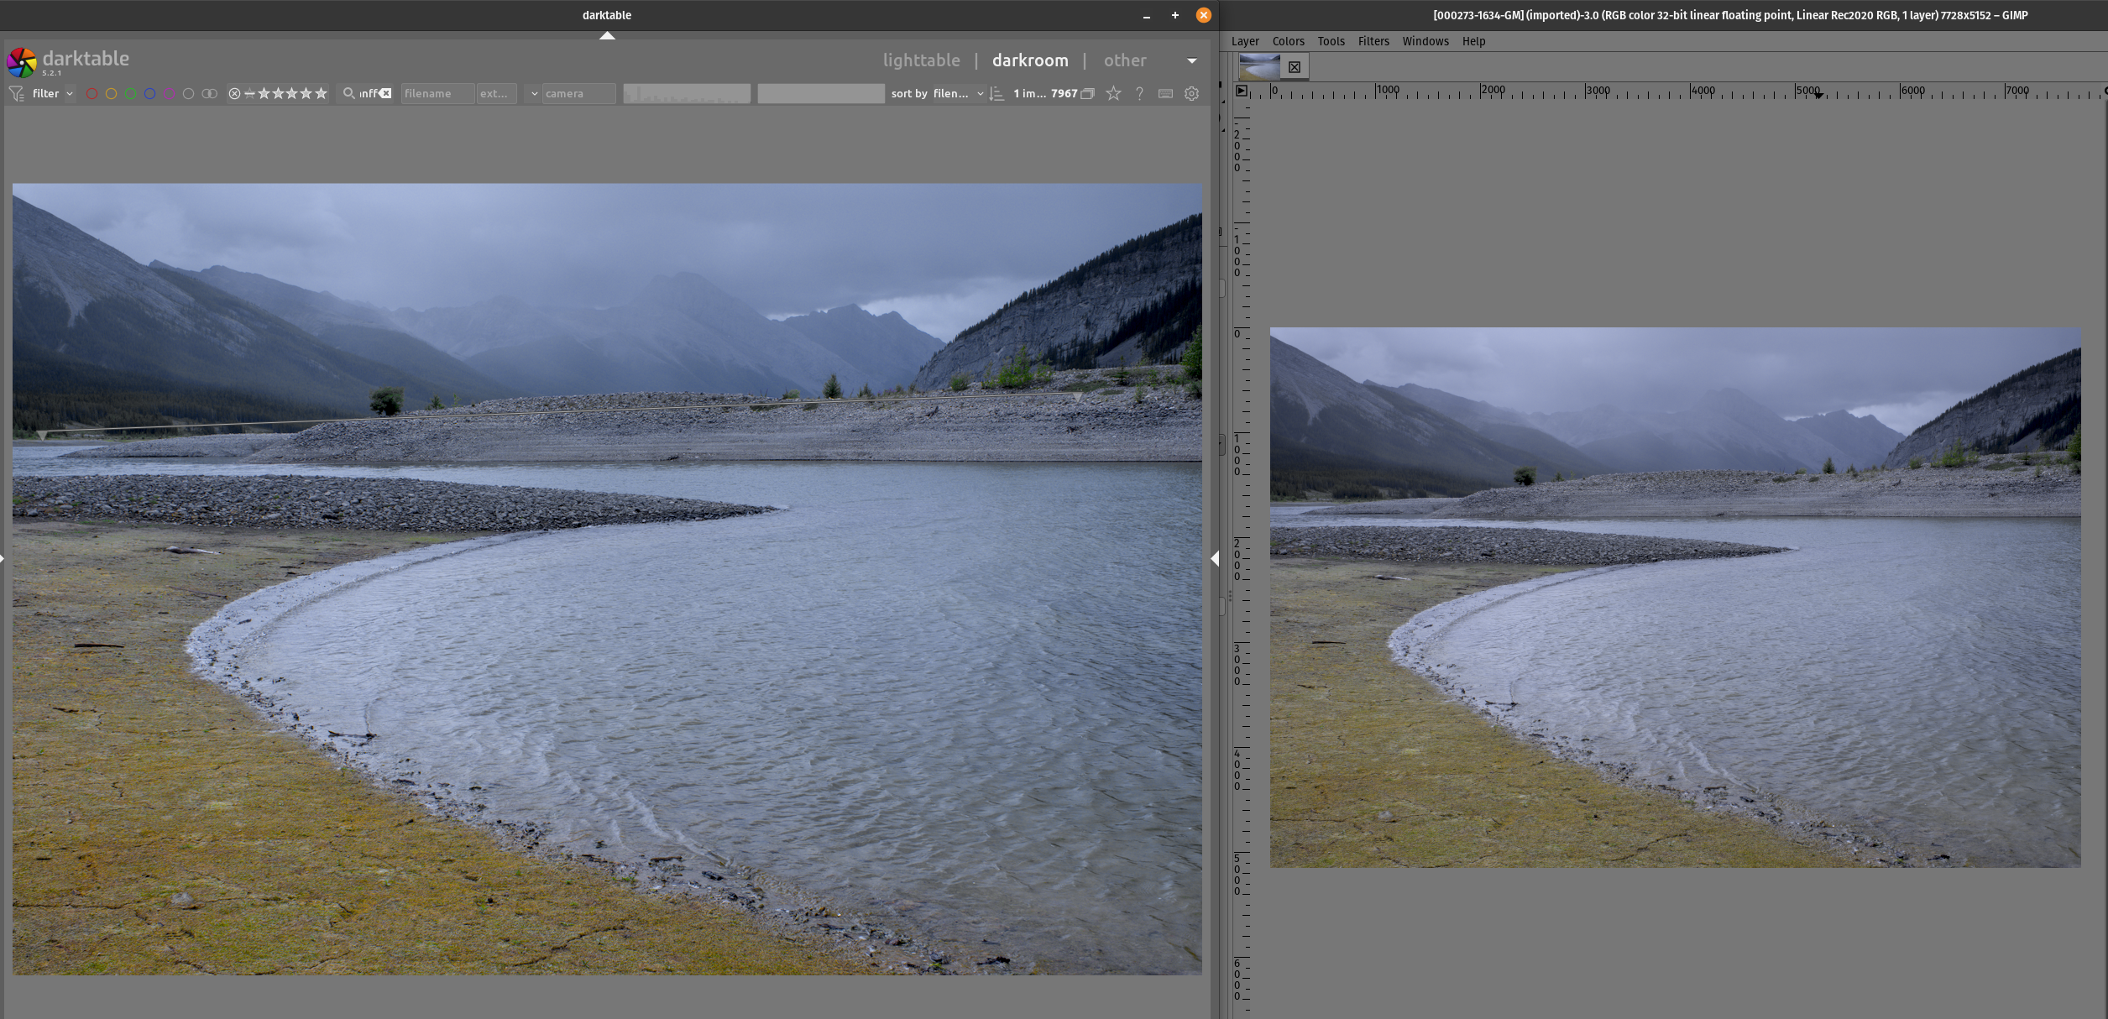Collapse darktable top panel arrow
The height and width of the screenshot is (1019, 2108).
pyautogui.click(x=607, y=35)
